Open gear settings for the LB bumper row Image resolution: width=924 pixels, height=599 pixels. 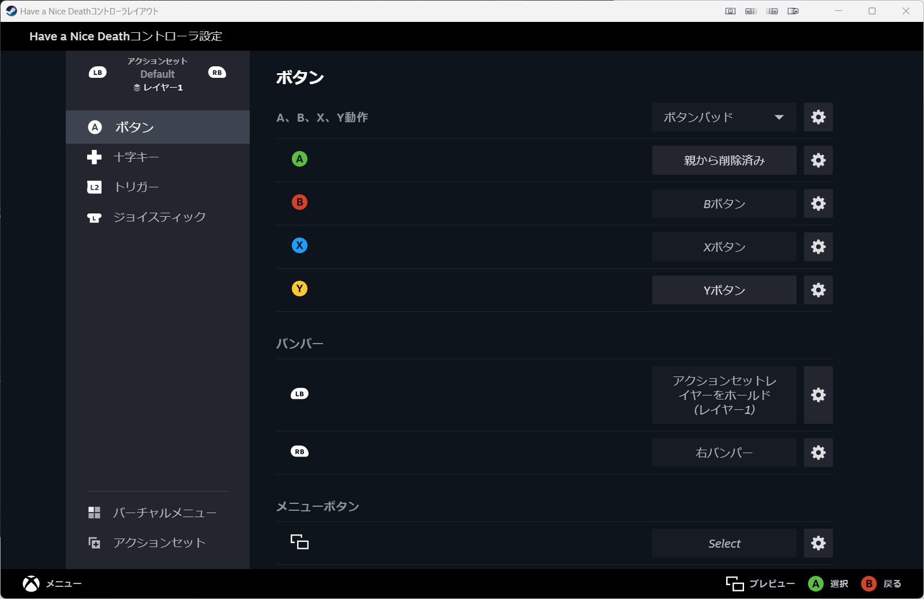(x=818, y=395)
